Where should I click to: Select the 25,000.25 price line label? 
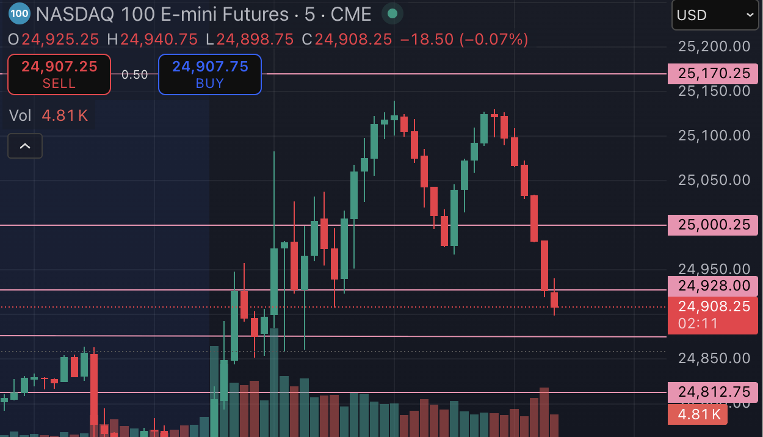[713, 225]
